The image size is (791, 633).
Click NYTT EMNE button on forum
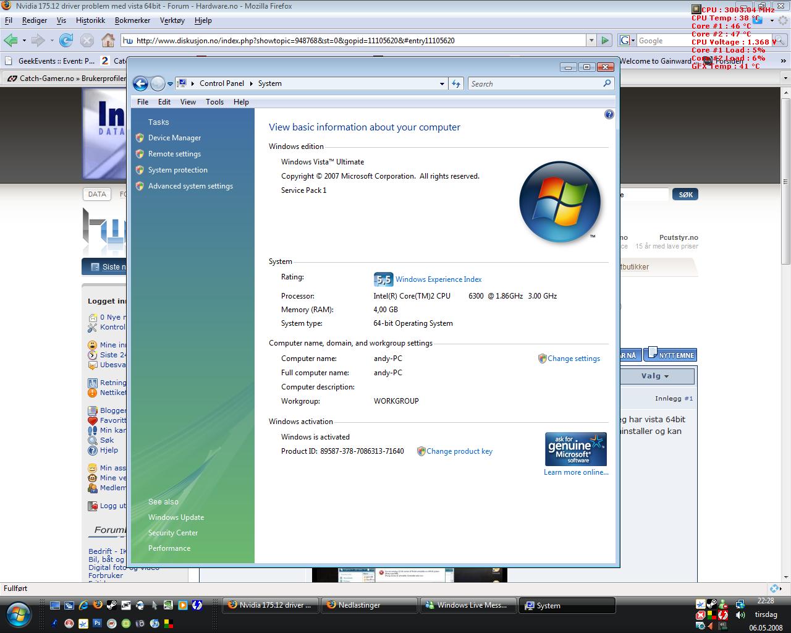click(x=670, y=354)
